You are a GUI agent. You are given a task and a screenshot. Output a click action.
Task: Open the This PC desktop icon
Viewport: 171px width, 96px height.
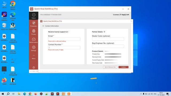click(4, 5)
